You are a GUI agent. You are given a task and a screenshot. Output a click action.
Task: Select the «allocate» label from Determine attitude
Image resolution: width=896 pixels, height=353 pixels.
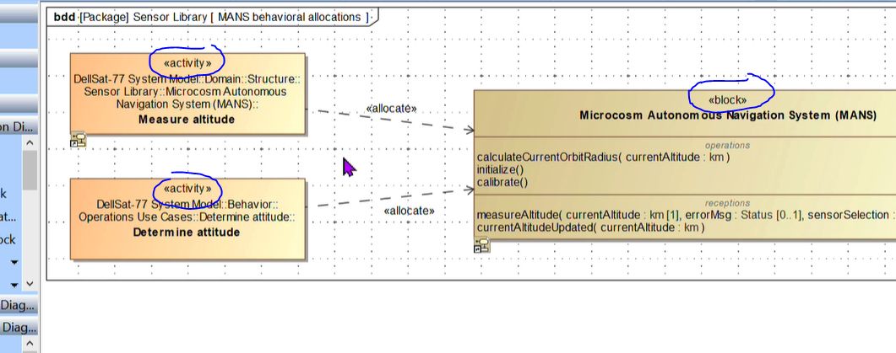coord(409,211)
